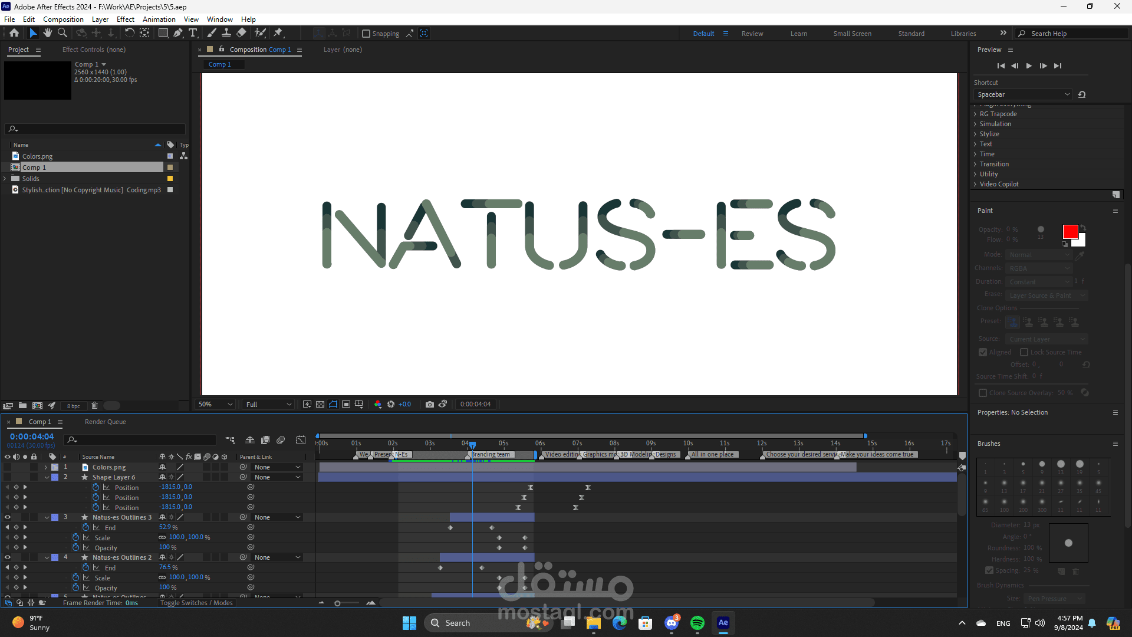Click the red foreground color swatch
Screen dimensions: 1132x637
(1070, 231)
